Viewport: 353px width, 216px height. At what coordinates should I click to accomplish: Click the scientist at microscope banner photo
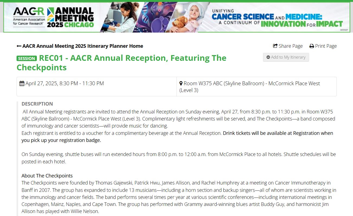121,17
